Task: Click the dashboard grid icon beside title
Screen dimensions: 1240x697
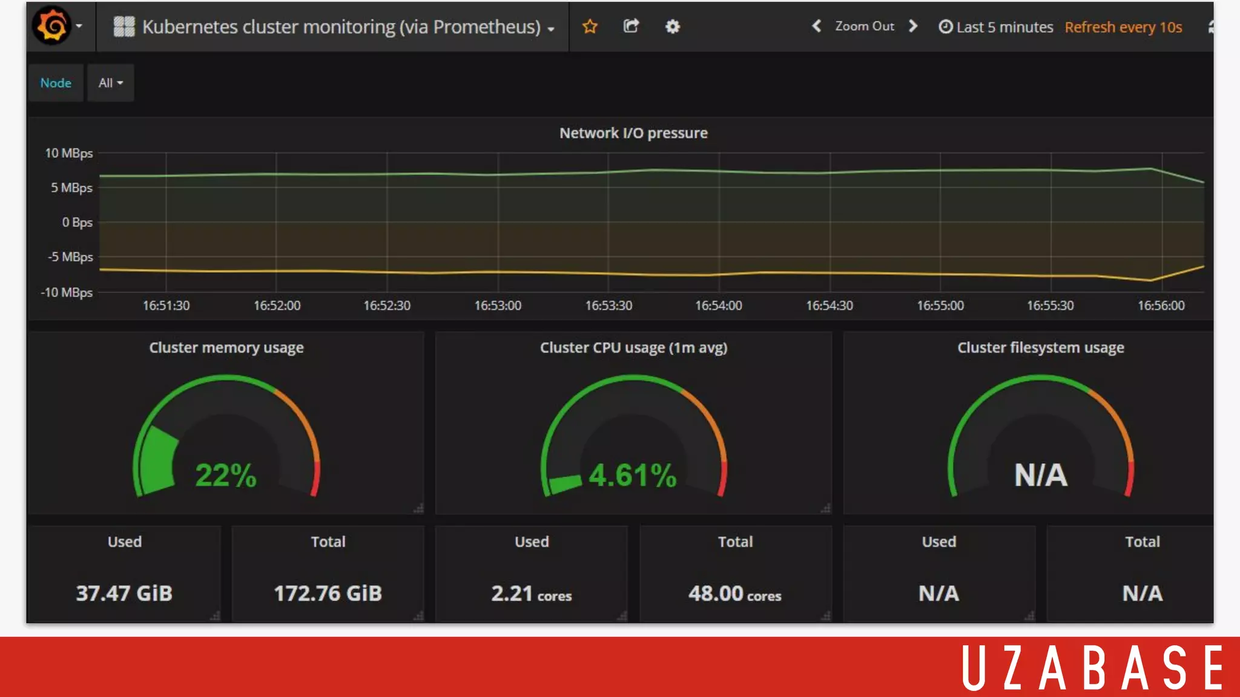Action: 124,27
